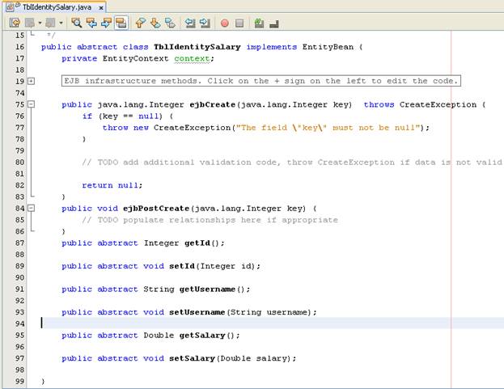Click 'EntityContext' type on line 17

click(135, 58)
